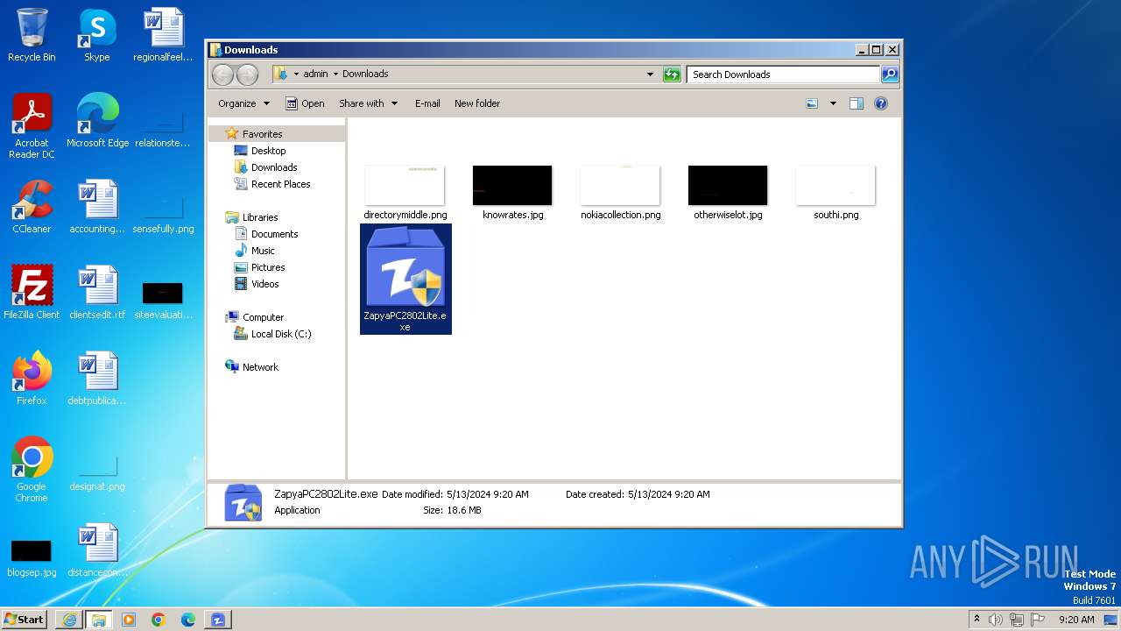Viewport: 1121px width, 631px height.
Task: Select the regionalfeel document on desktop
Action: pos(163,35)
